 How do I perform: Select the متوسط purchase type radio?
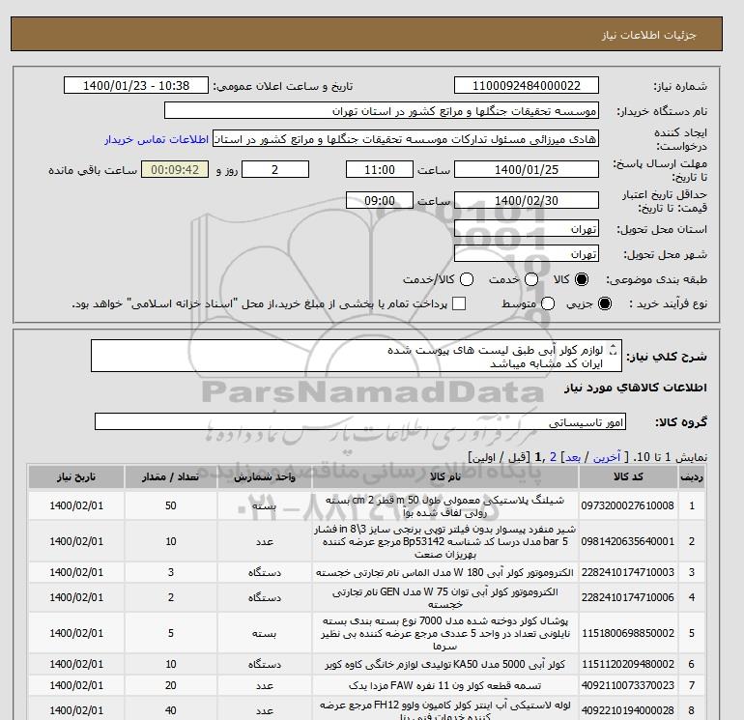tap(548, 303)
